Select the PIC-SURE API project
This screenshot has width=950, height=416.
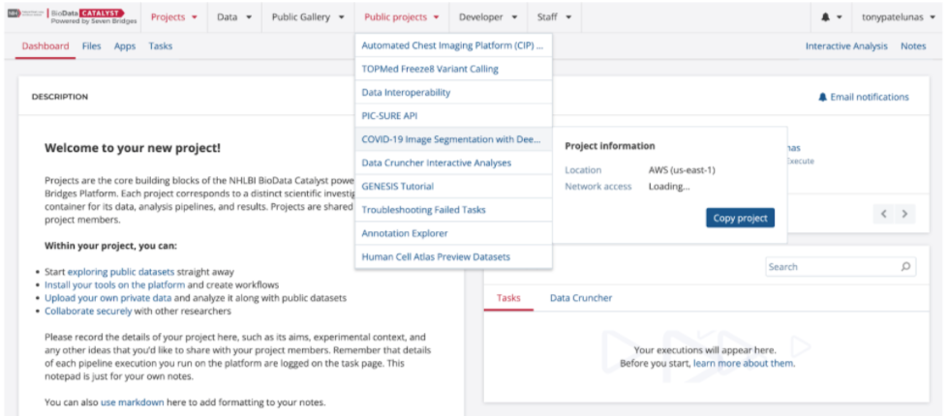[454, 116]
